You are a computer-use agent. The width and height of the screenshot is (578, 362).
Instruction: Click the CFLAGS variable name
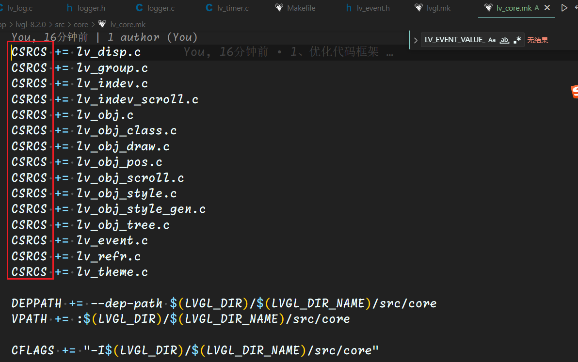click(x=33, y=350)
